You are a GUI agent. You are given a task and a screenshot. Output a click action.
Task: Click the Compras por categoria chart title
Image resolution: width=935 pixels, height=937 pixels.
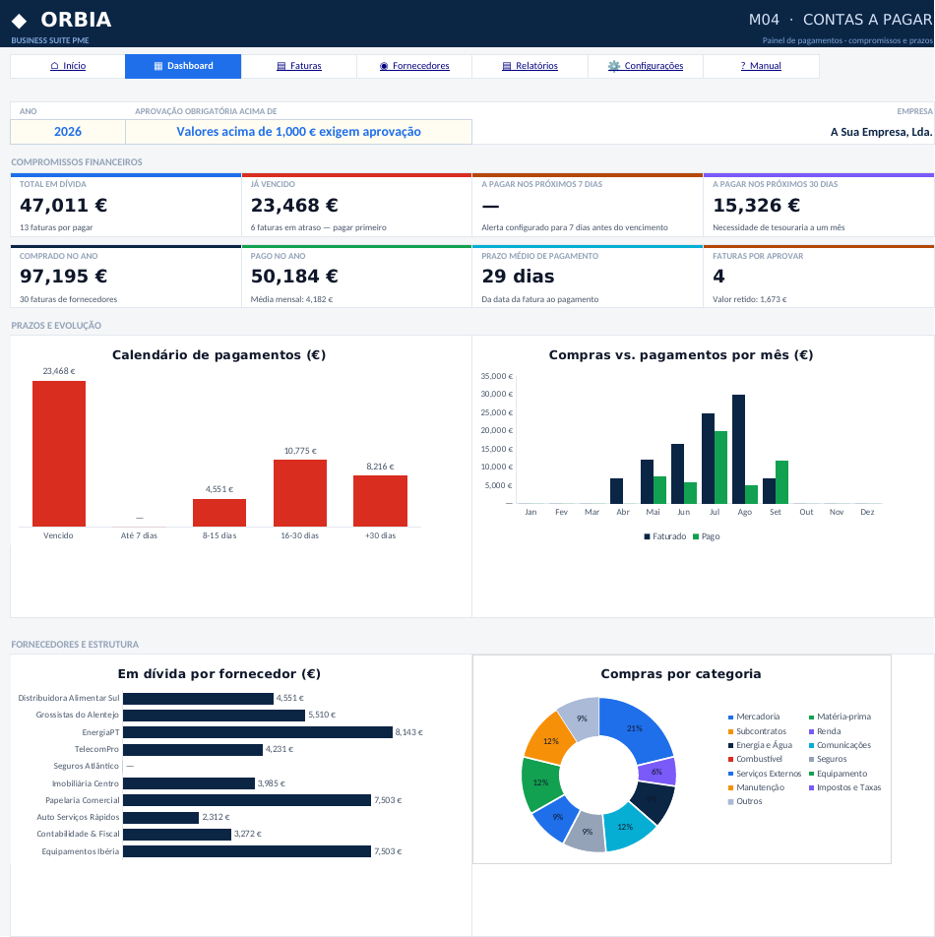coord(680,674)
